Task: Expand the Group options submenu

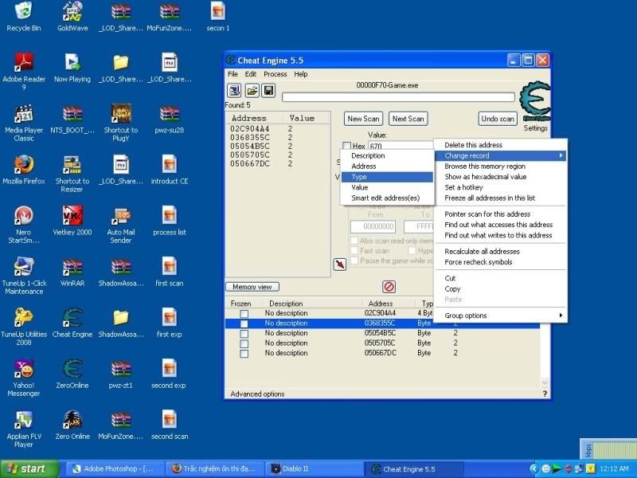Action: 501,315
